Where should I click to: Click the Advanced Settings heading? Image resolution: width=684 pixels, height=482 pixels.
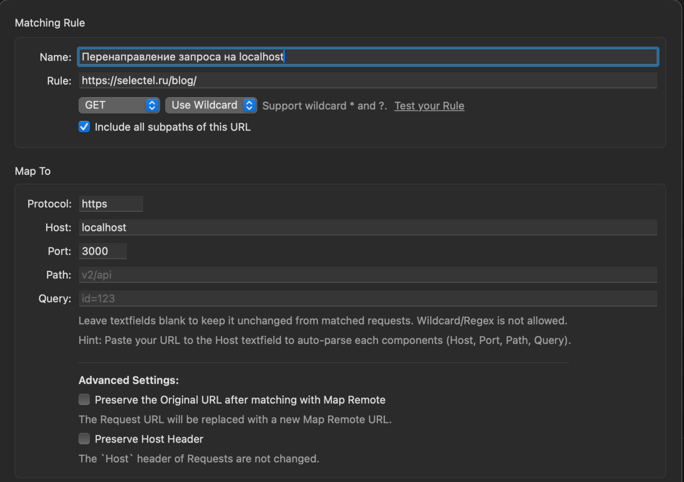point(129,380)
